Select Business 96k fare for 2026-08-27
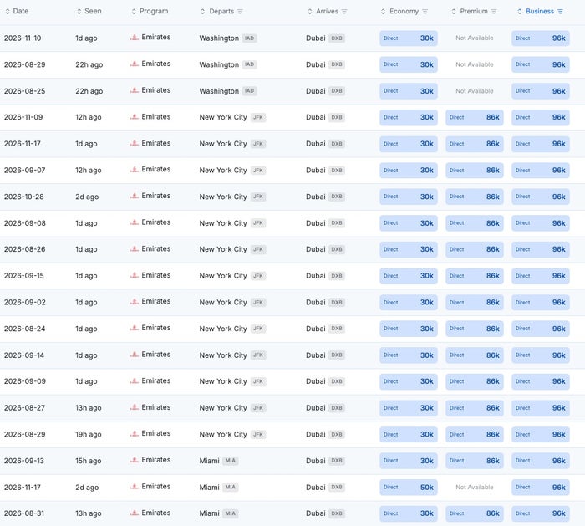This screenshot has width=585, height=526. pyautogui.click(x=541, y=407)
